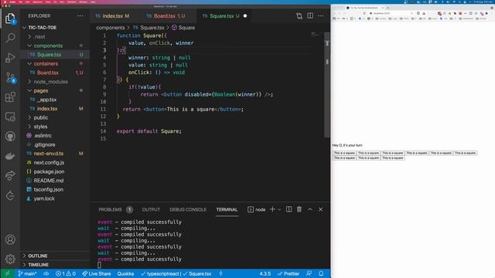Click first 'This is a square' browser button

344,153
